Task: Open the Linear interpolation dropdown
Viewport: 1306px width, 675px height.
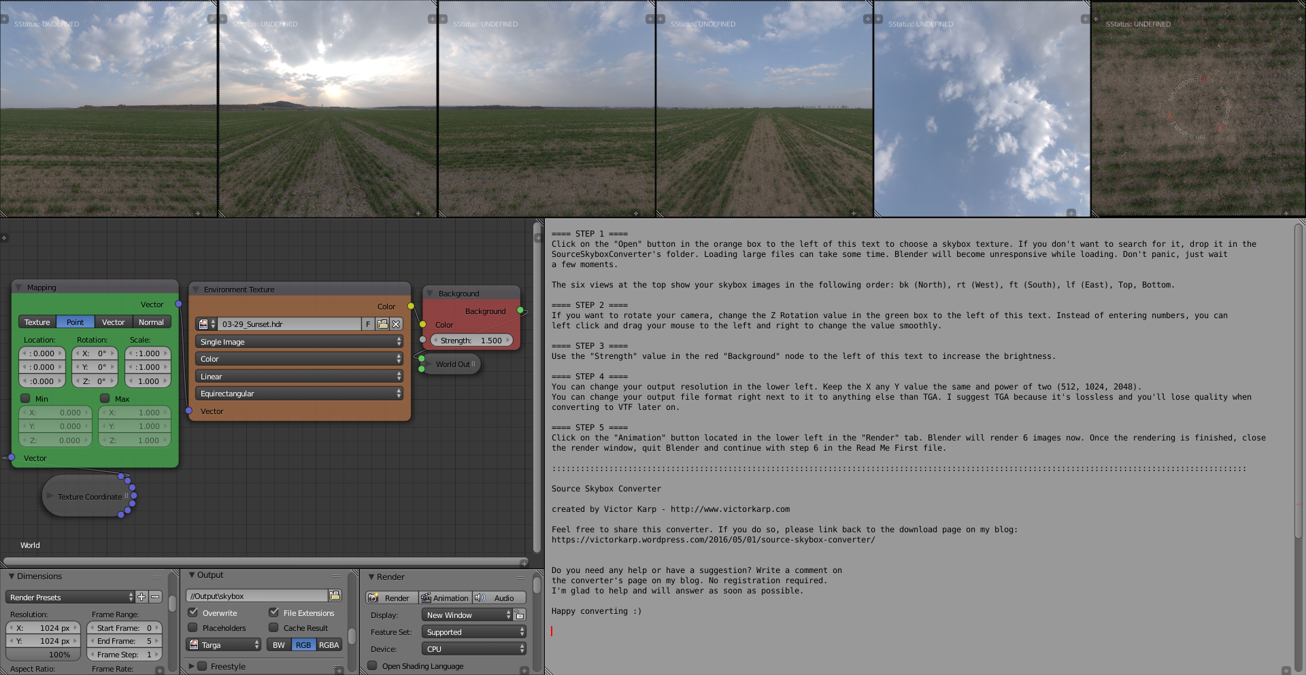Action: tap(299, 377)
